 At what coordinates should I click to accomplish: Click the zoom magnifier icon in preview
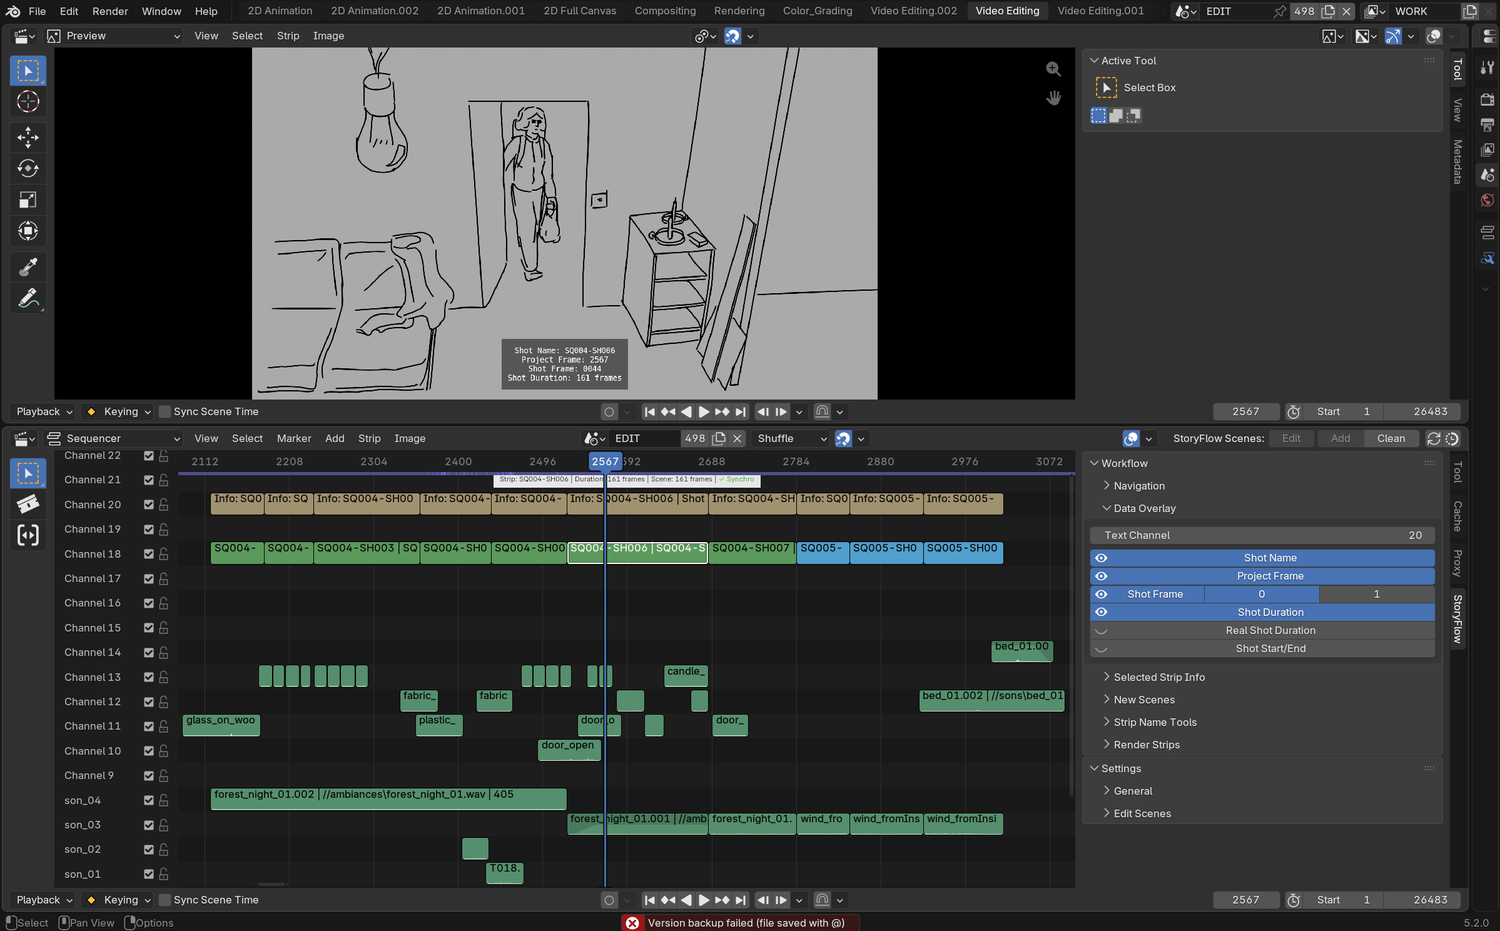[1053, 69]
